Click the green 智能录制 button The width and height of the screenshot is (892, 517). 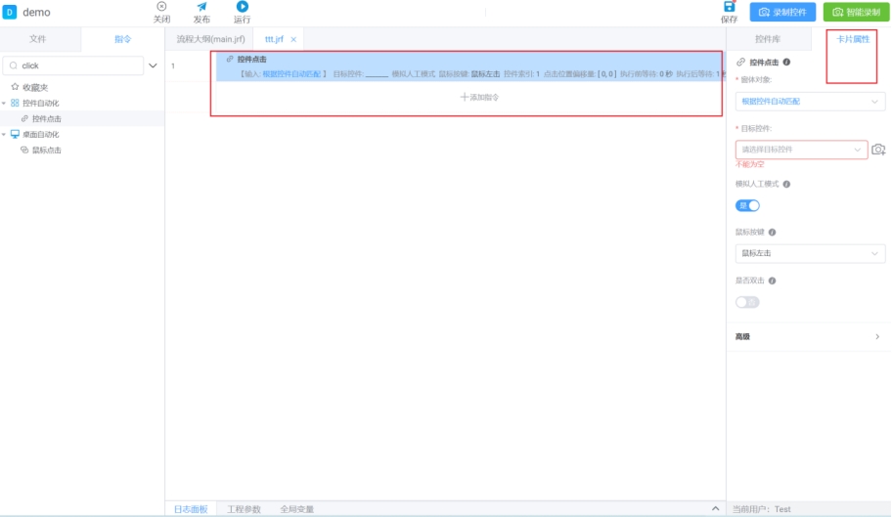coord(856,13)
